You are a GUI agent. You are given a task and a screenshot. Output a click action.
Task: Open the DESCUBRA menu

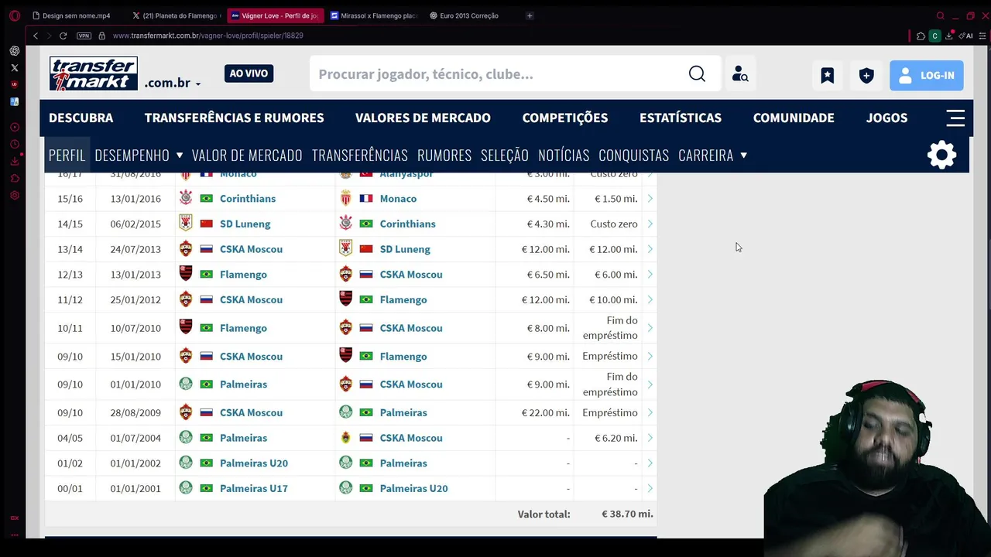[x=81, y=118]
